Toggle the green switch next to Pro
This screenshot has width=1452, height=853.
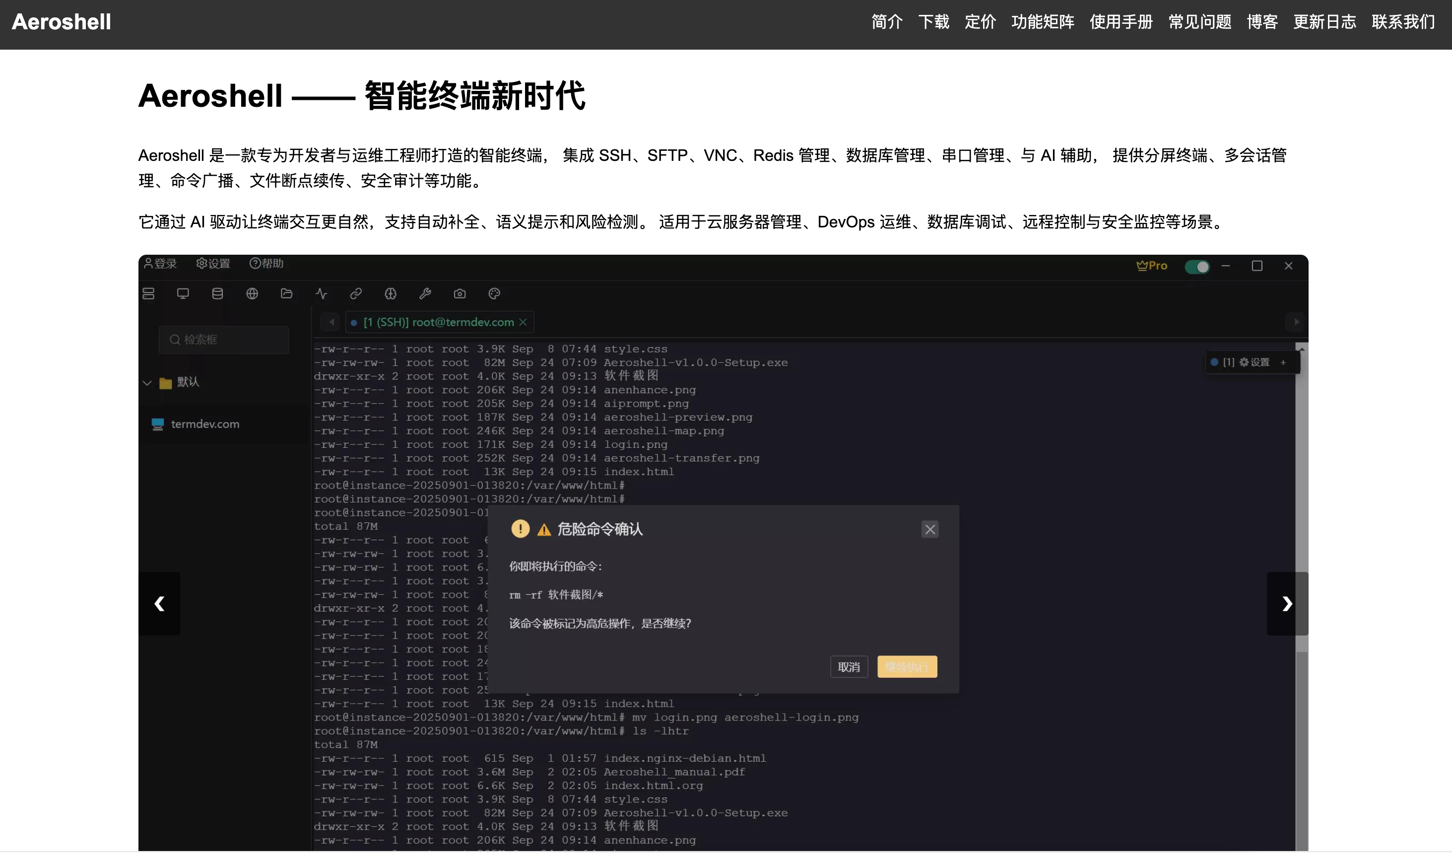click(x=1197, y=267)
